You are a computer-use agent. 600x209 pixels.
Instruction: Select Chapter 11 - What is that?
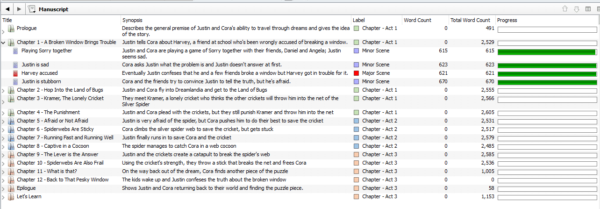click(47, 172)
